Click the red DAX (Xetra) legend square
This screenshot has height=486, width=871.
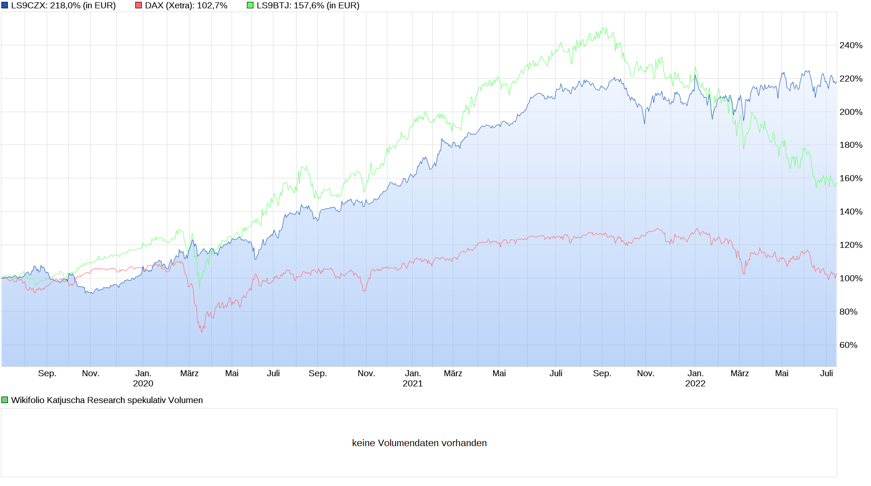coord(139,6)
